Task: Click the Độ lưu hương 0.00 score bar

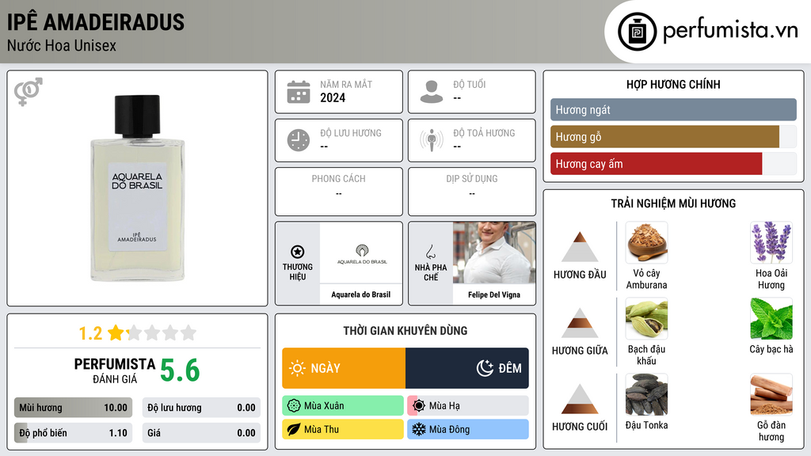Action: click(201, 408)
